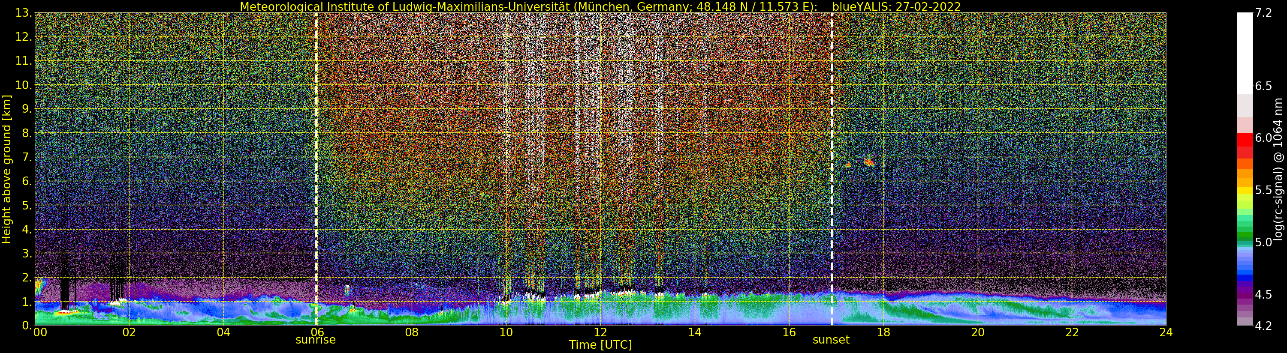Click the "2." height axis tick label
1287x353 pixels.
(27, 277)
